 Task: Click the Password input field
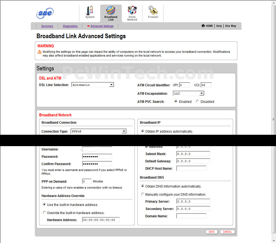(97, 156)
